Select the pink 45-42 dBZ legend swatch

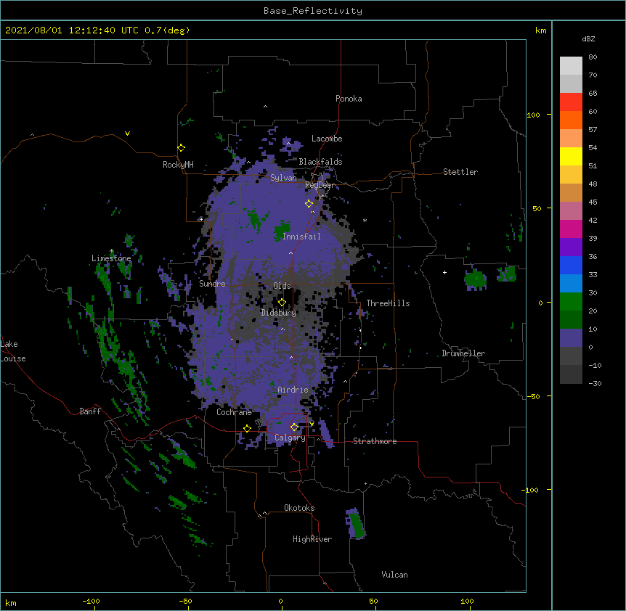[x=571, y=211]
